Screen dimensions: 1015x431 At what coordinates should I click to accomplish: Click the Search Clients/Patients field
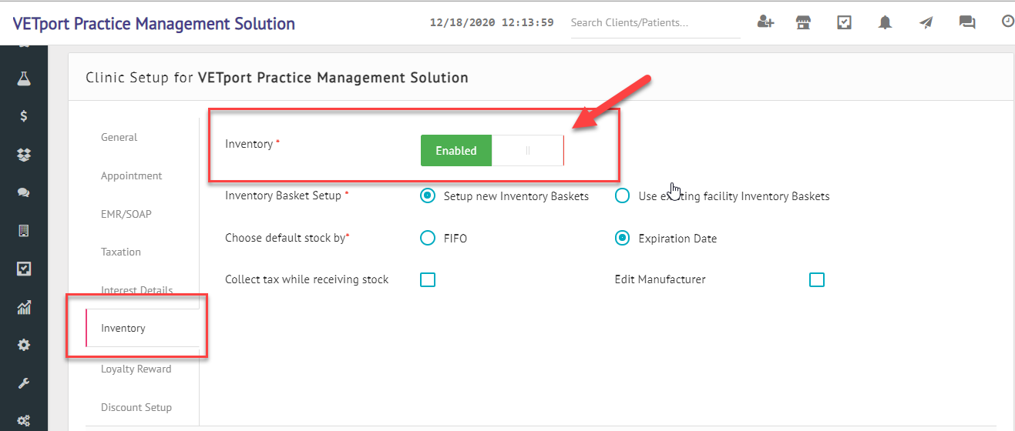(655, 23)
